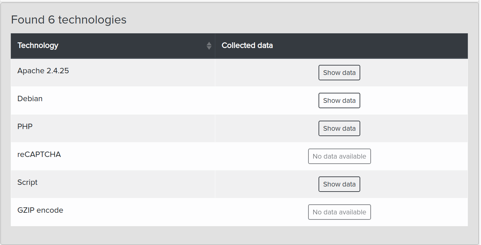Image resolution: width=481 pixels, height=245 pixels.
Task: Click the ascending sort arrow in Technology header
Action: point(209,44)
